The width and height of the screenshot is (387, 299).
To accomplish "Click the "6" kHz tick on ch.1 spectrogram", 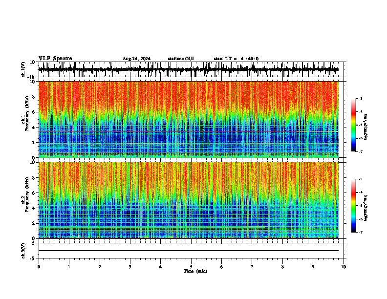I will [x=34, y=112].
